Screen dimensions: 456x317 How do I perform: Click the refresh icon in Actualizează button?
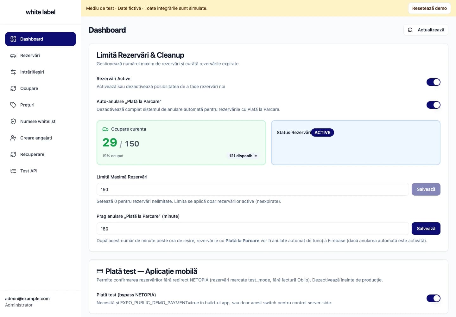point(410,30)
